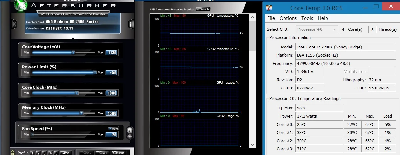Click the Core Temp title bar icon
The width and height of the screenshot is (400, 155).
[269, 8]
